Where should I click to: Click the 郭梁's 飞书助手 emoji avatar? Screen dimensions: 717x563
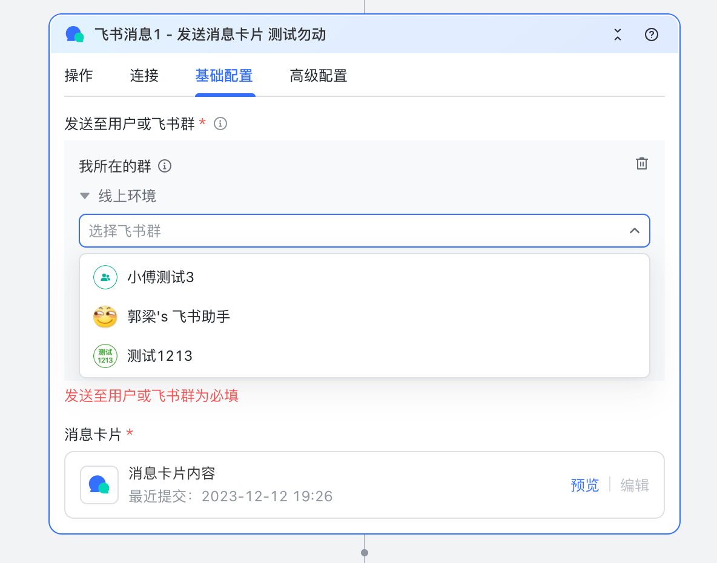coord(105,316)
